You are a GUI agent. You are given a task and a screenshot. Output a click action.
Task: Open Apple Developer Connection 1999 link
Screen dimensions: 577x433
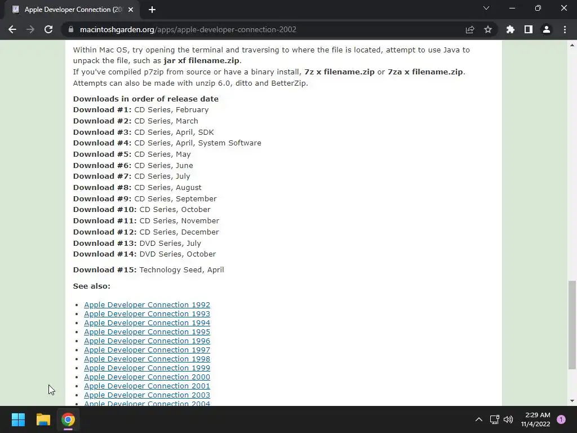(147, 368)
